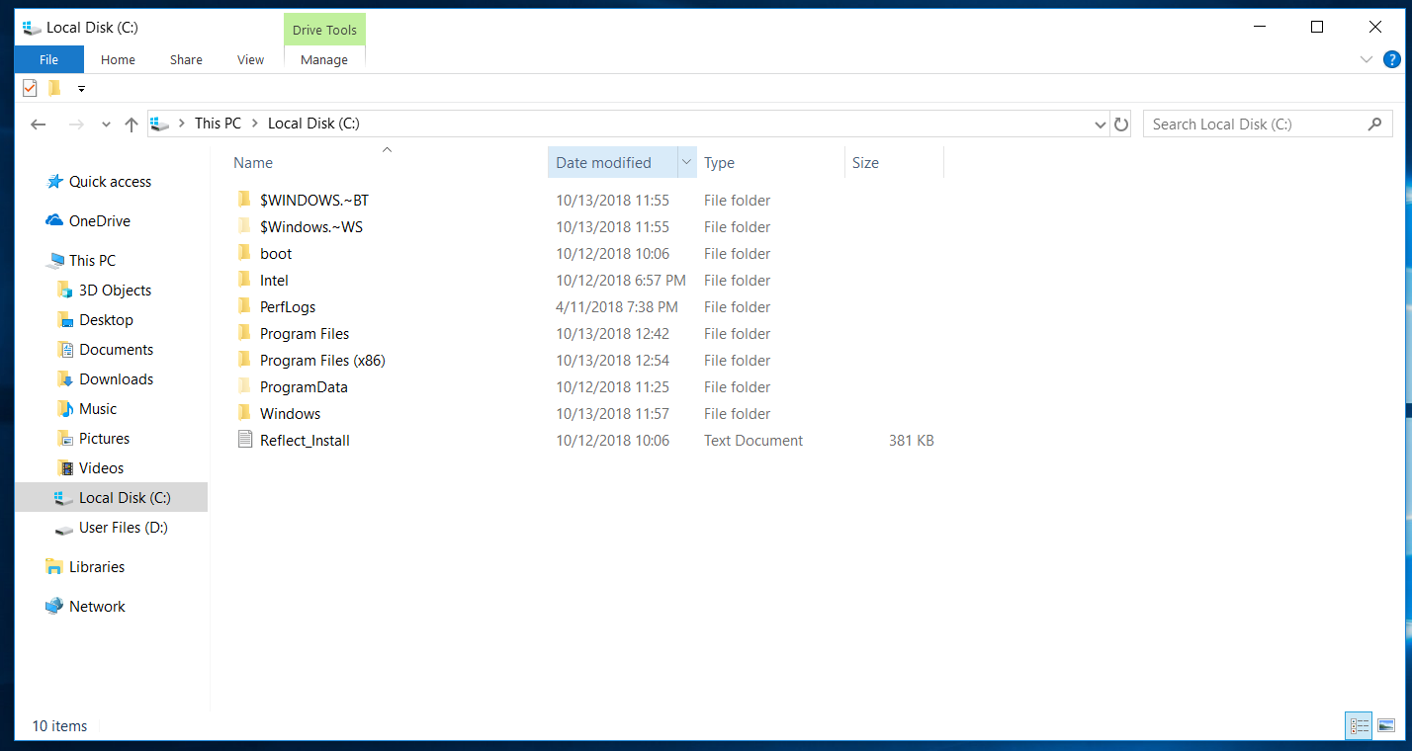Open Pictures in the navigation pane
Screen dimensions: 1412x751
click(104, 439)
